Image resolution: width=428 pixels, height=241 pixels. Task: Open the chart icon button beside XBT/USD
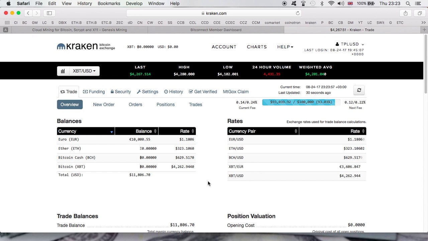click(x=63, y=71)
